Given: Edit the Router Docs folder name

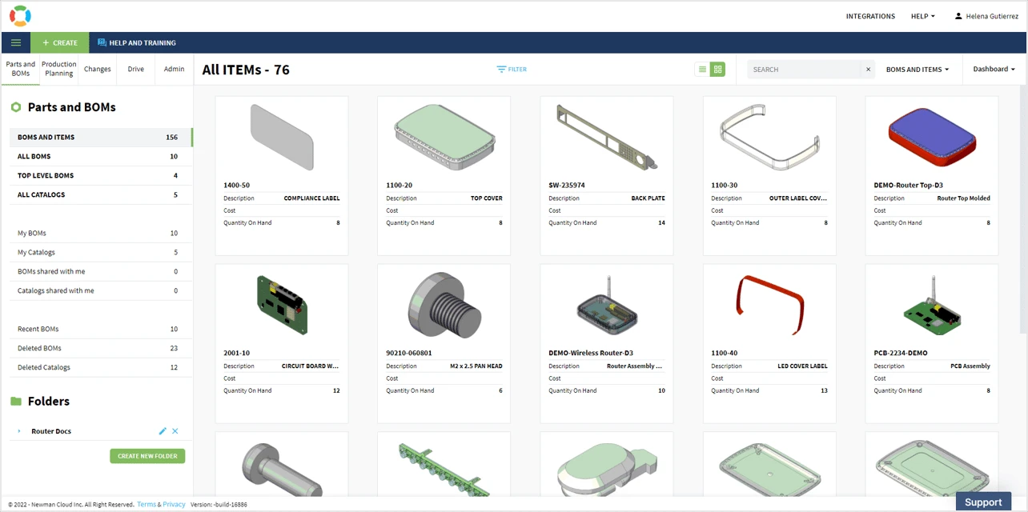Looking at the screenshot, I should 163,431.
